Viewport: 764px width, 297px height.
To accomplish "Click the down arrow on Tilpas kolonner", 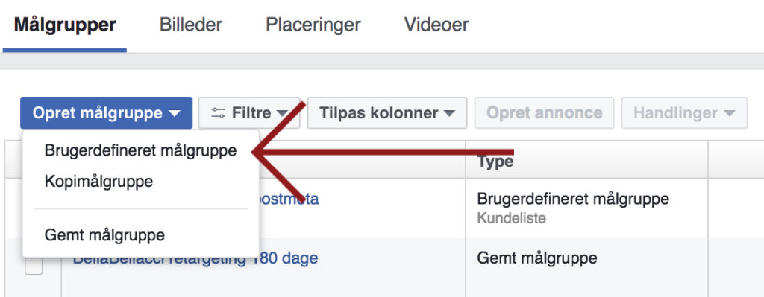I will [449, 113].
